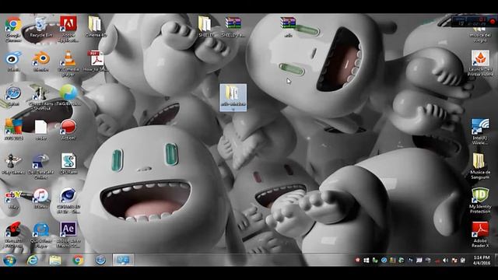Open the Recycle Bin
498x280 pixels.
tap(40, 27)
